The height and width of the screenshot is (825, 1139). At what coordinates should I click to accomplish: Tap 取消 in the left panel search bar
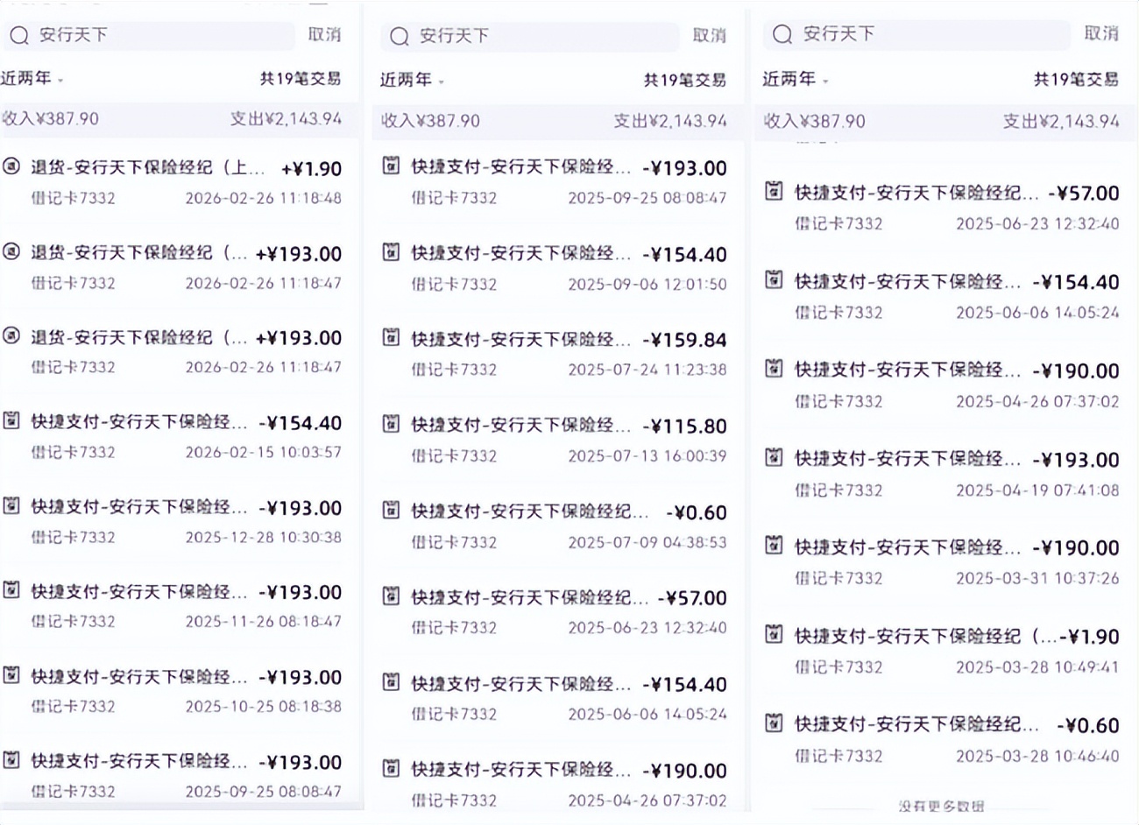(x=324, y=35)
